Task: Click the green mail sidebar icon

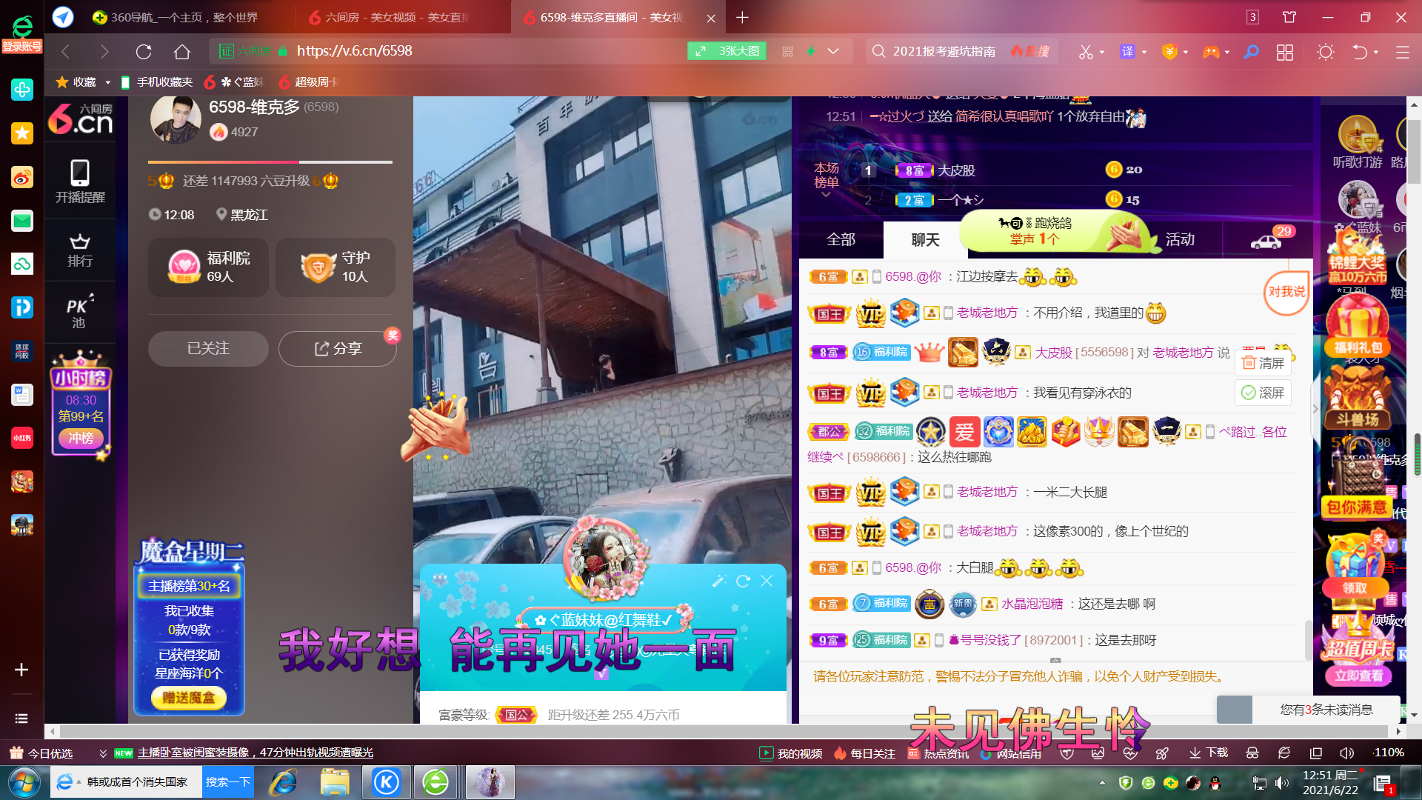Action: tap(22, 221)
